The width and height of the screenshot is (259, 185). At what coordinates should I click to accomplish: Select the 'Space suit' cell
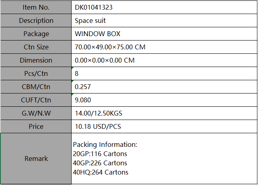pyautogui.click(x=164, y=20)
